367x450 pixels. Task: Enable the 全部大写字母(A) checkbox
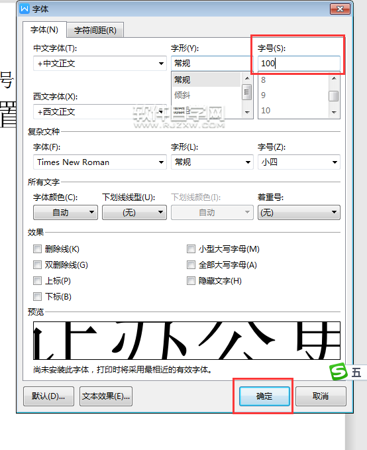point(191,264)
